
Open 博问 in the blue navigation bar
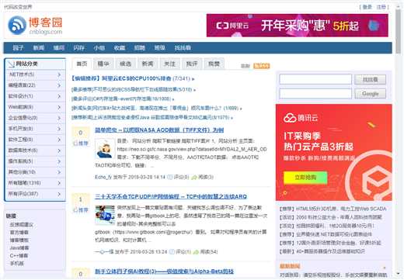[x=59, y=48]
